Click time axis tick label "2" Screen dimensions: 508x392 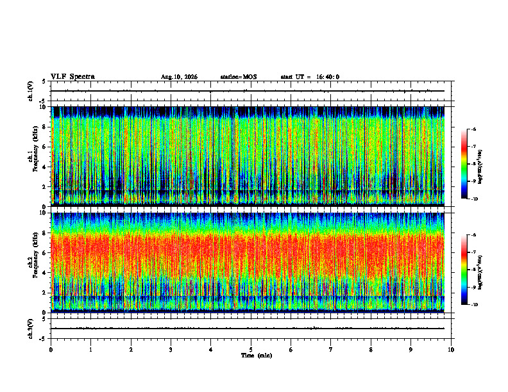click(131, 350)
